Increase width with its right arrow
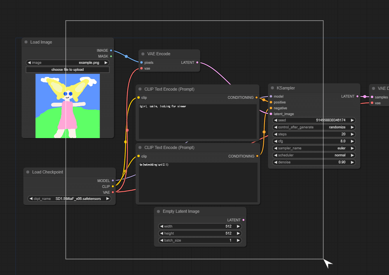The width and height of the screenshot is (389, 275). [238, 226]
